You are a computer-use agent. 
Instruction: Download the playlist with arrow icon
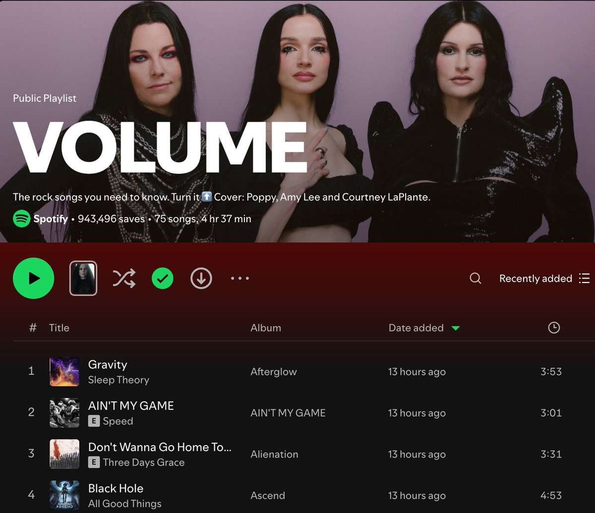[x=201, y=279]
